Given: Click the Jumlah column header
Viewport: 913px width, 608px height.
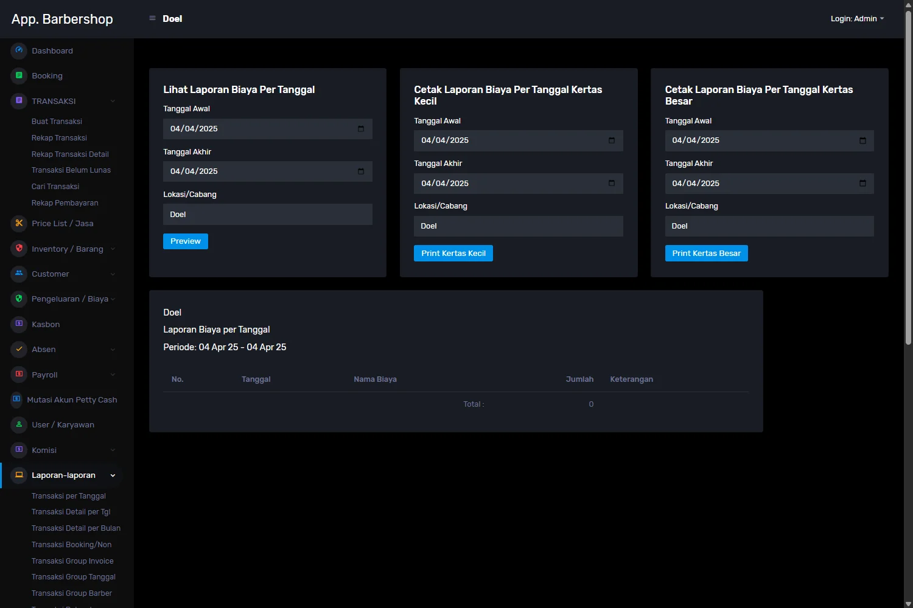Looking at the screenshot, I should click(579, 379).
